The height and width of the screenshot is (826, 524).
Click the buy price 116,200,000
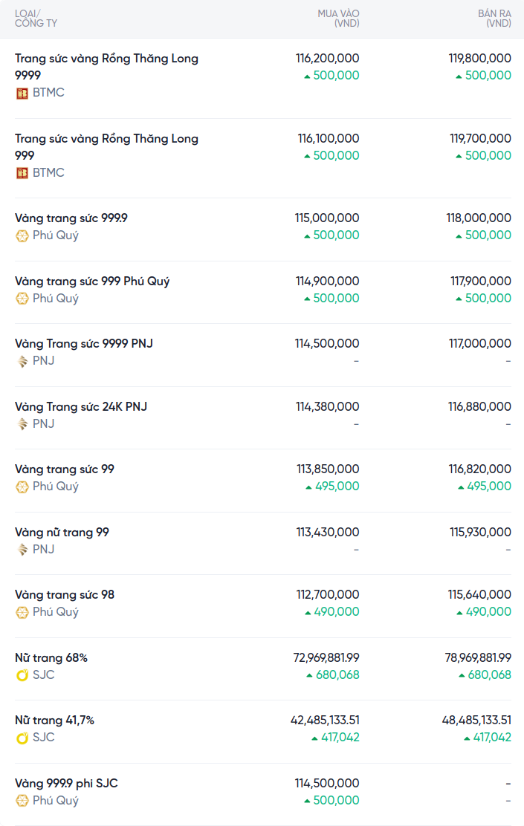click(327, 58)
